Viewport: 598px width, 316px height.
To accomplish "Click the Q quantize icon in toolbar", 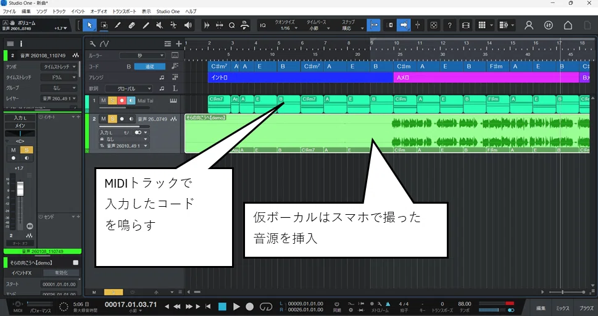I will pos(232,25).
